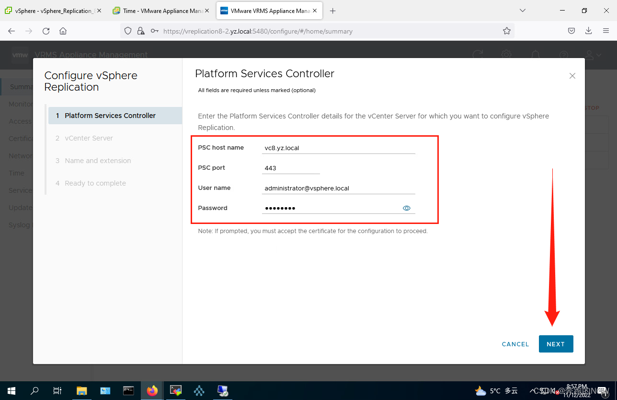Open the tracking protection shield icon
617x400 pixels.
(x=127, y=31)
